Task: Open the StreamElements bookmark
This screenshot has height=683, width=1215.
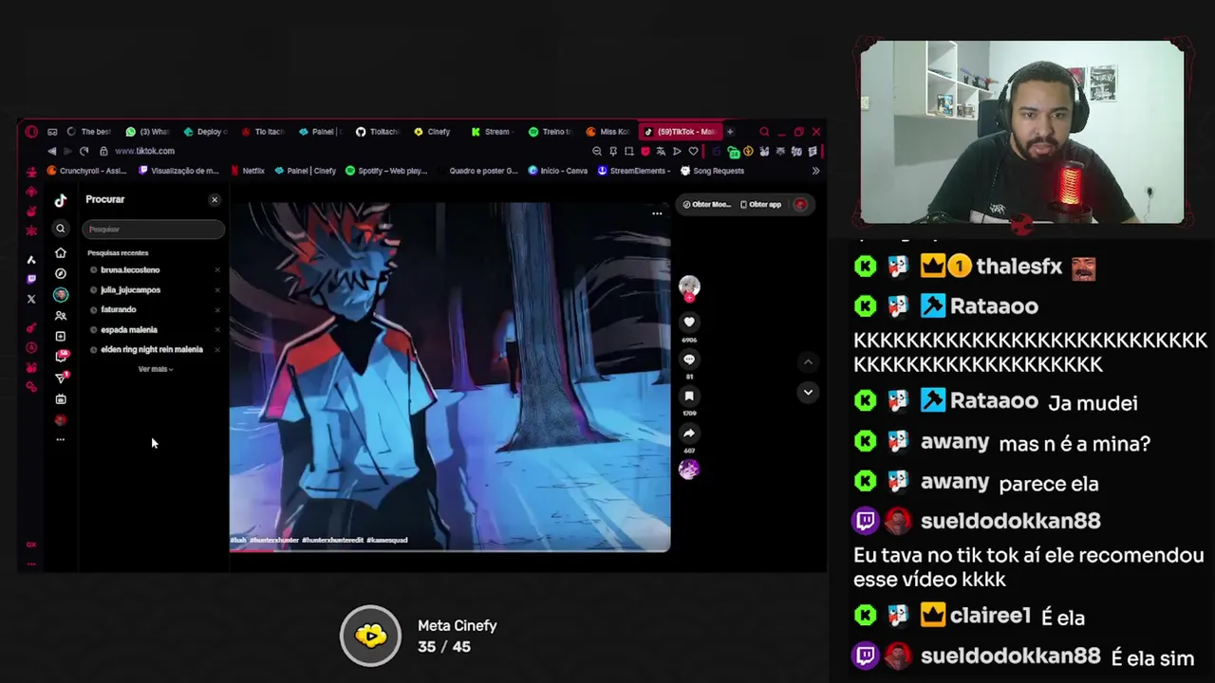Action: coord(634,171)
